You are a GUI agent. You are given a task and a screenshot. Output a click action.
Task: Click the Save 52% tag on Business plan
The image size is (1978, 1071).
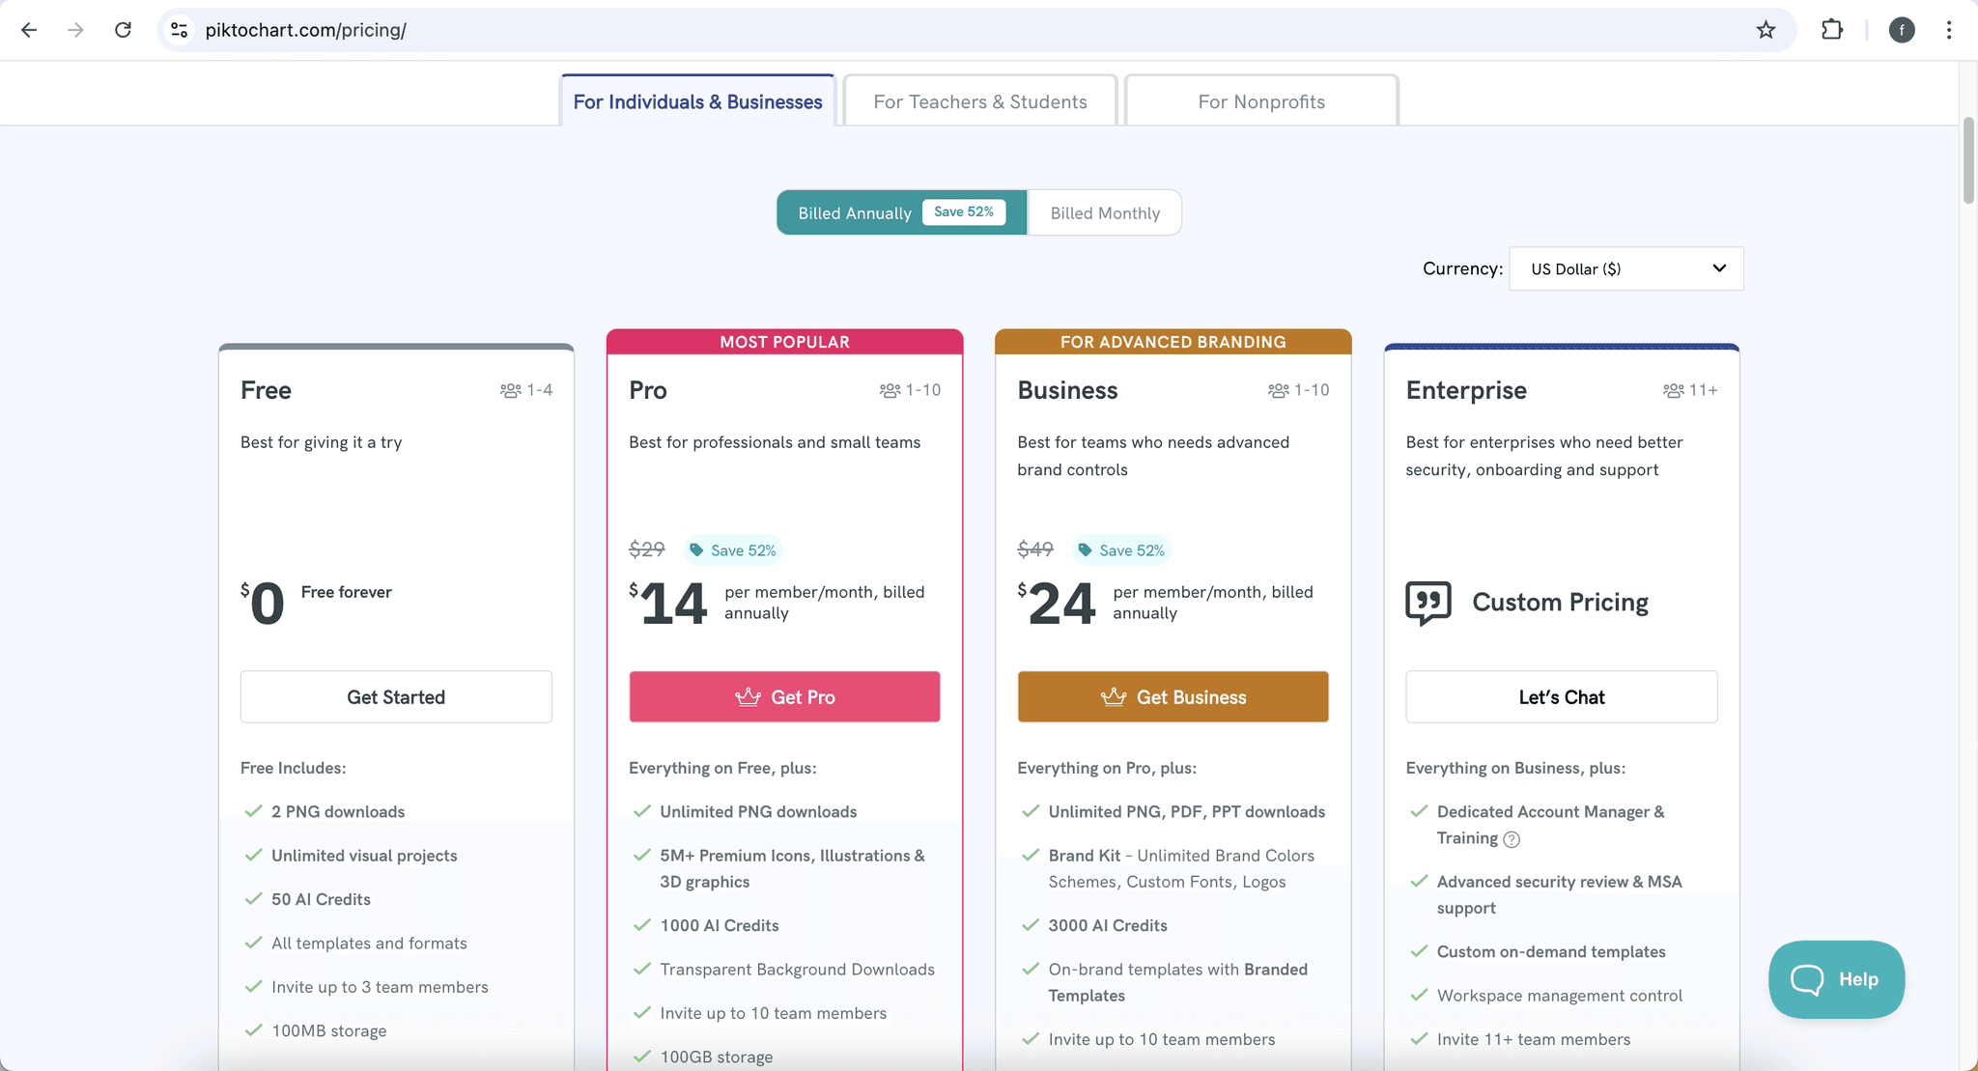(x=1121, y=550)
